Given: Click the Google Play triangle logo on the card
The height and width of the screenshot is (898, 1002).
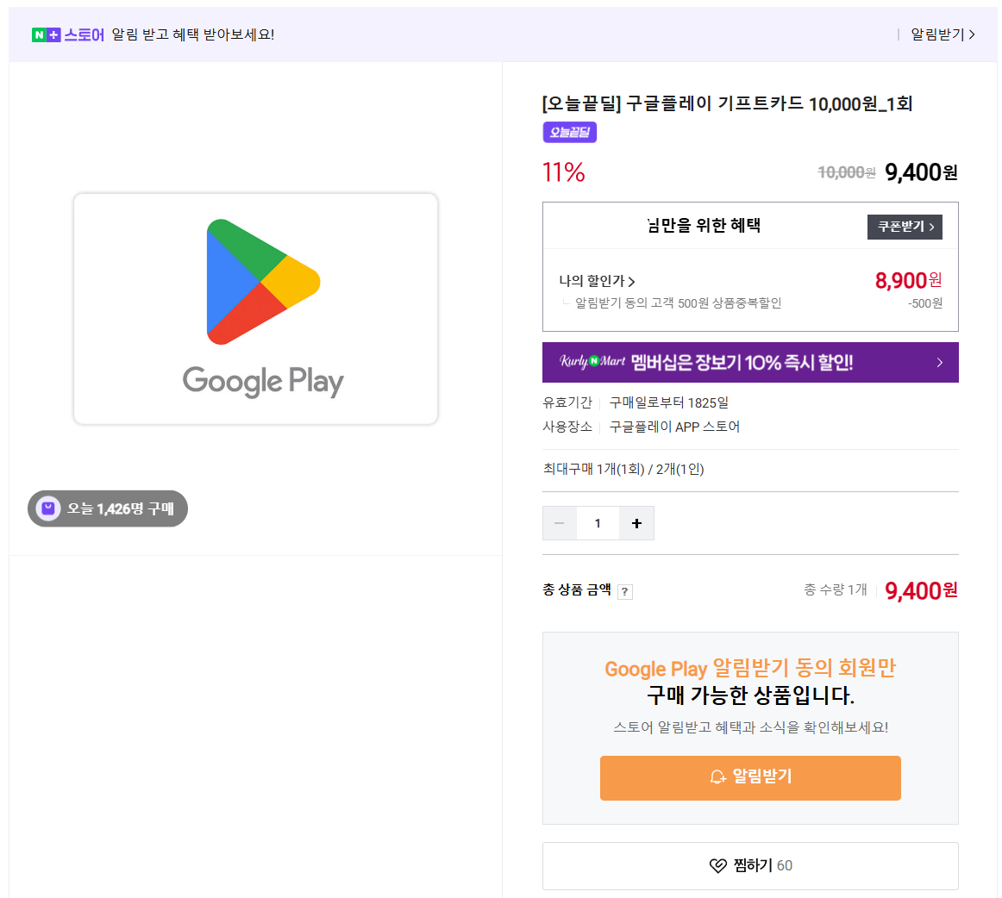Looking at the screenshot, I should coord(261,282).
